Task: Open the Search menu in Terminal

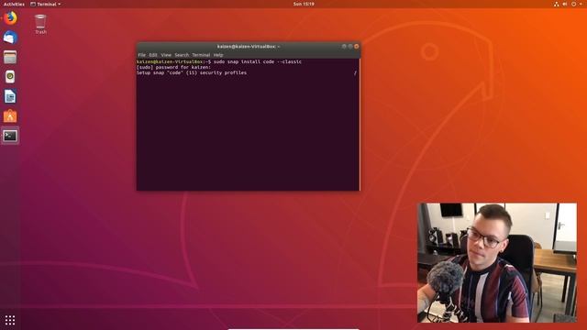Action: coord(182,55)
